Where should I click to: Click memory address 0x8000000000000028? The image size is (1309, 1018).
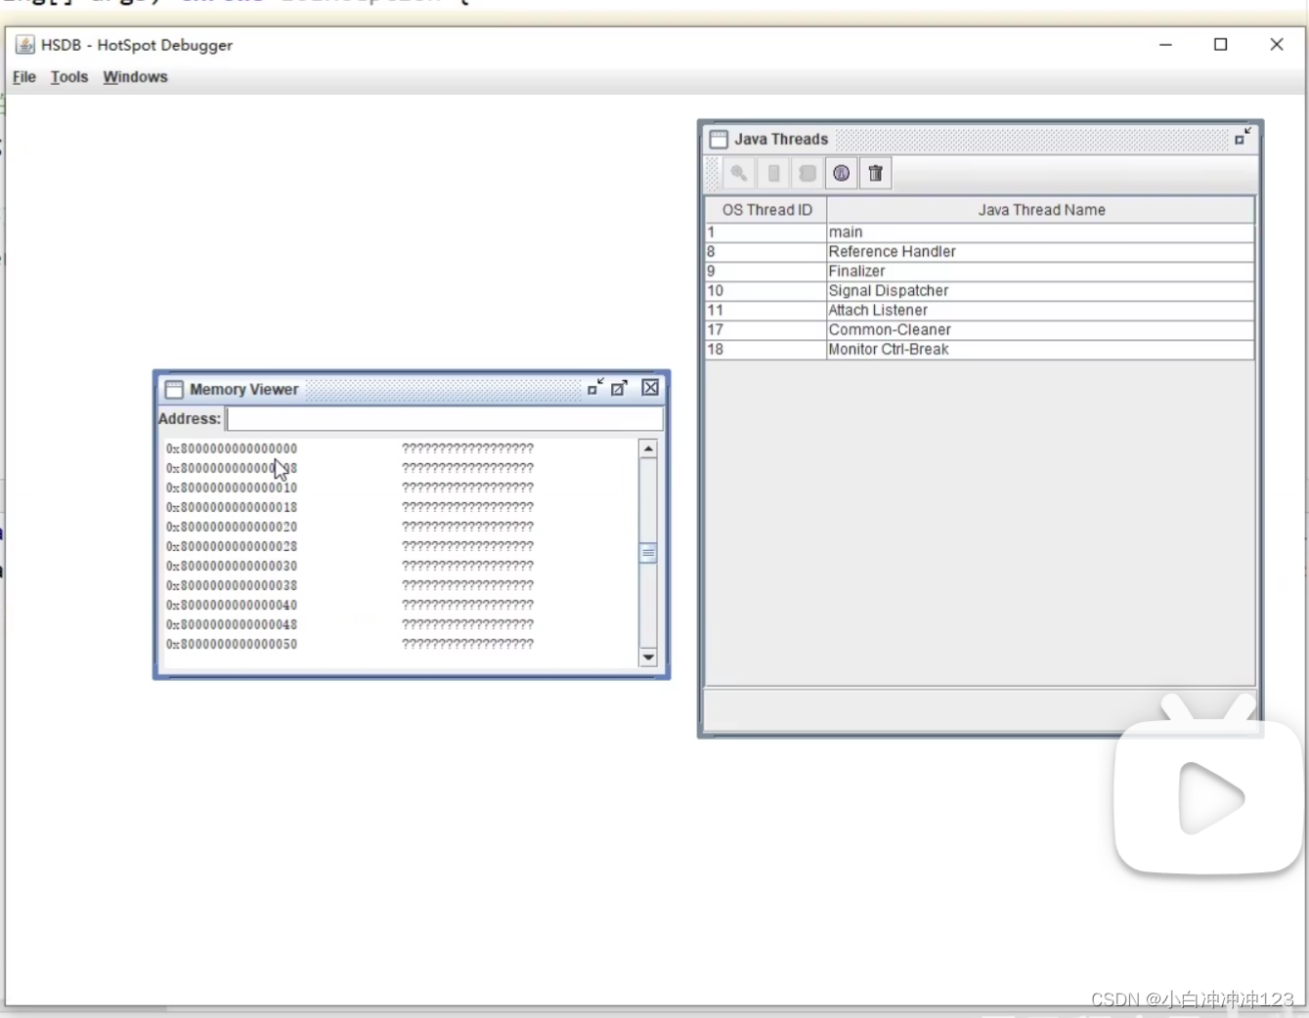click(232, 546)
